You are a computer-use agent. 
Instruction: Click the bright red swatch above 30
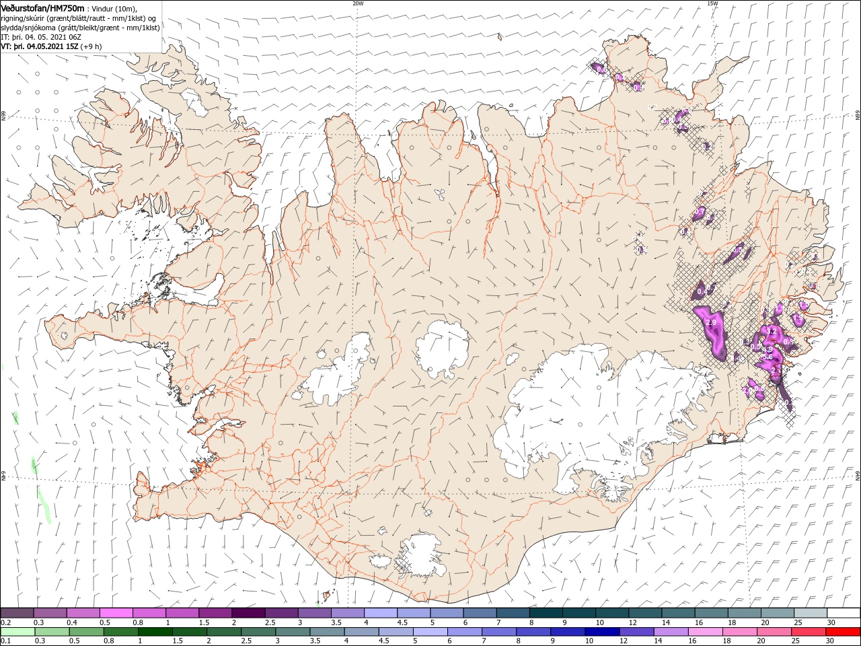click(843, 632)
